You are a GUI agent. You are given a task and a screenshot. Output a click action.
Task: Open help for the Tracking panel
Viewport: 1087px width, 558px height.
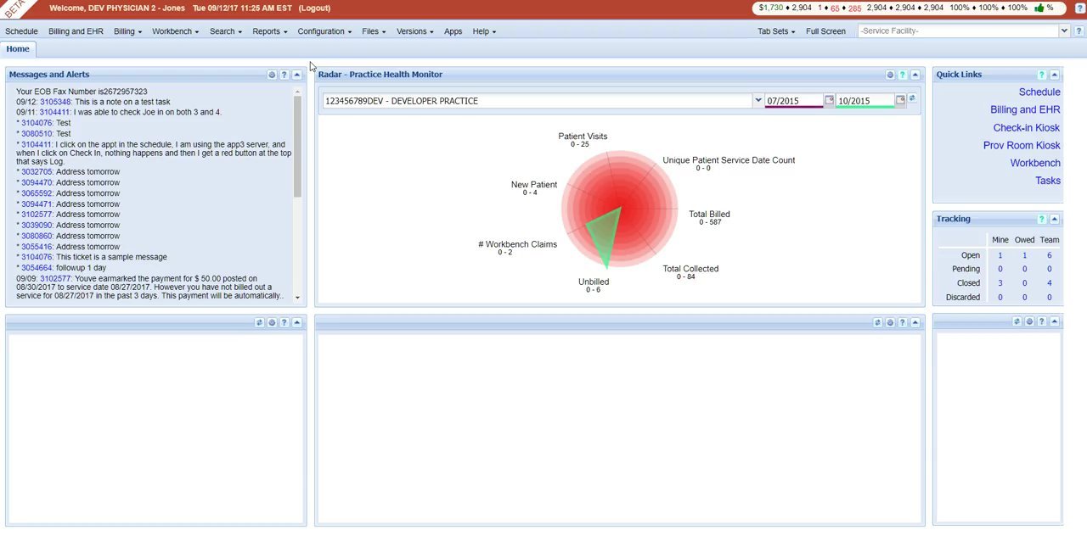[1041, 219]
